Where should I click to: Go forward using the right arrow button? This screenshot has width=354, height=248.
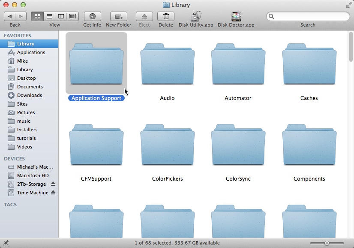point(21,16)
